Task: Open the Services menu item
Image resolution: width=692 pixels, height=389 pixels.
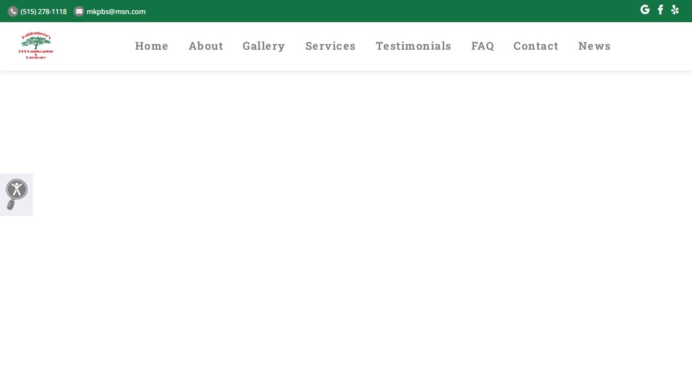Action: pos(330,46)
